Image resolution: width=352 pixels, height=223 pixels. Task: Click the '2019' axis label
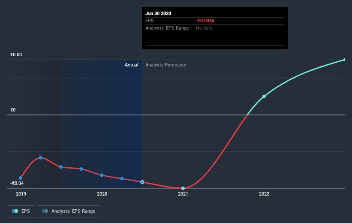point(21,194)
